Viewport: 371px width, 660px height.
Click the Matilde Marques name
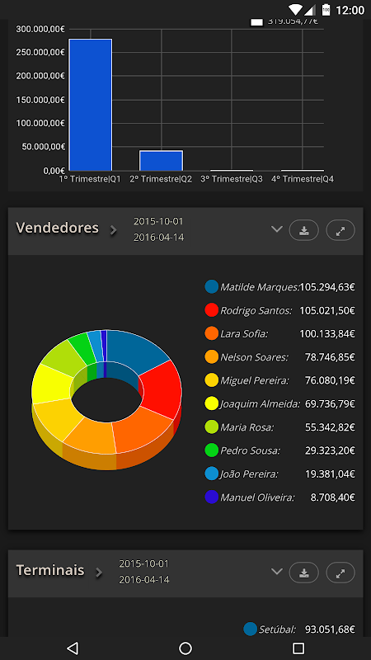260,287
